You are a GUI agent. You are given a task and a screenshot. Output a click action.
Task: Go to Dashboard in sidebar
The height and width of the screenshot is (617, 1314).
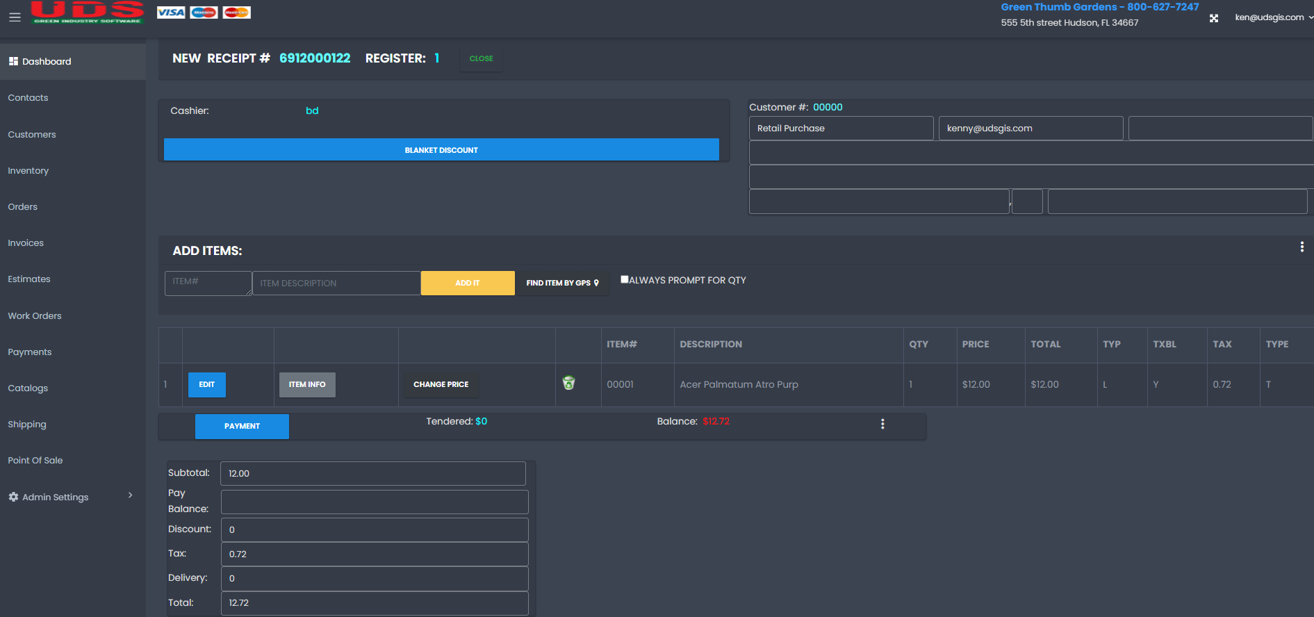[73, 61]
